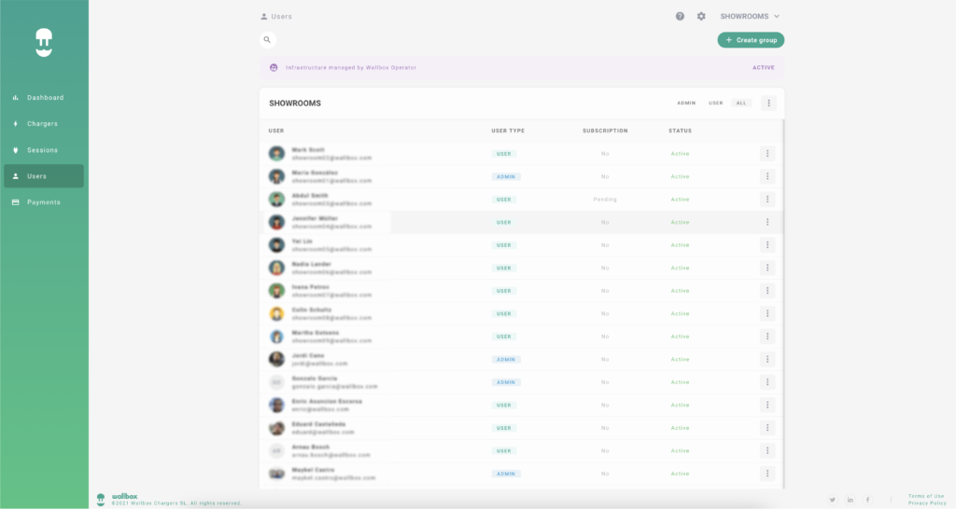Click the USER TYPE column header
The height and width of the screenshot is (524, 956).
click(x=508, y=131)
